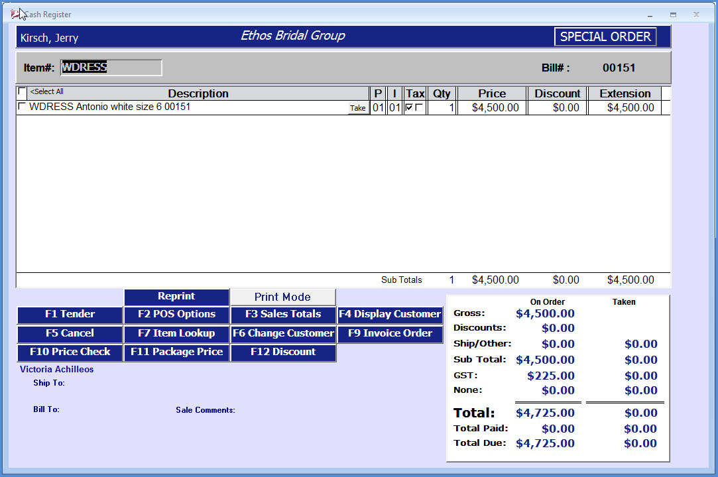Image resolution: width=718 pixels, height=477 pixels.
Task: Click Take on the WDRESS line
Action: tap(358, 107)
